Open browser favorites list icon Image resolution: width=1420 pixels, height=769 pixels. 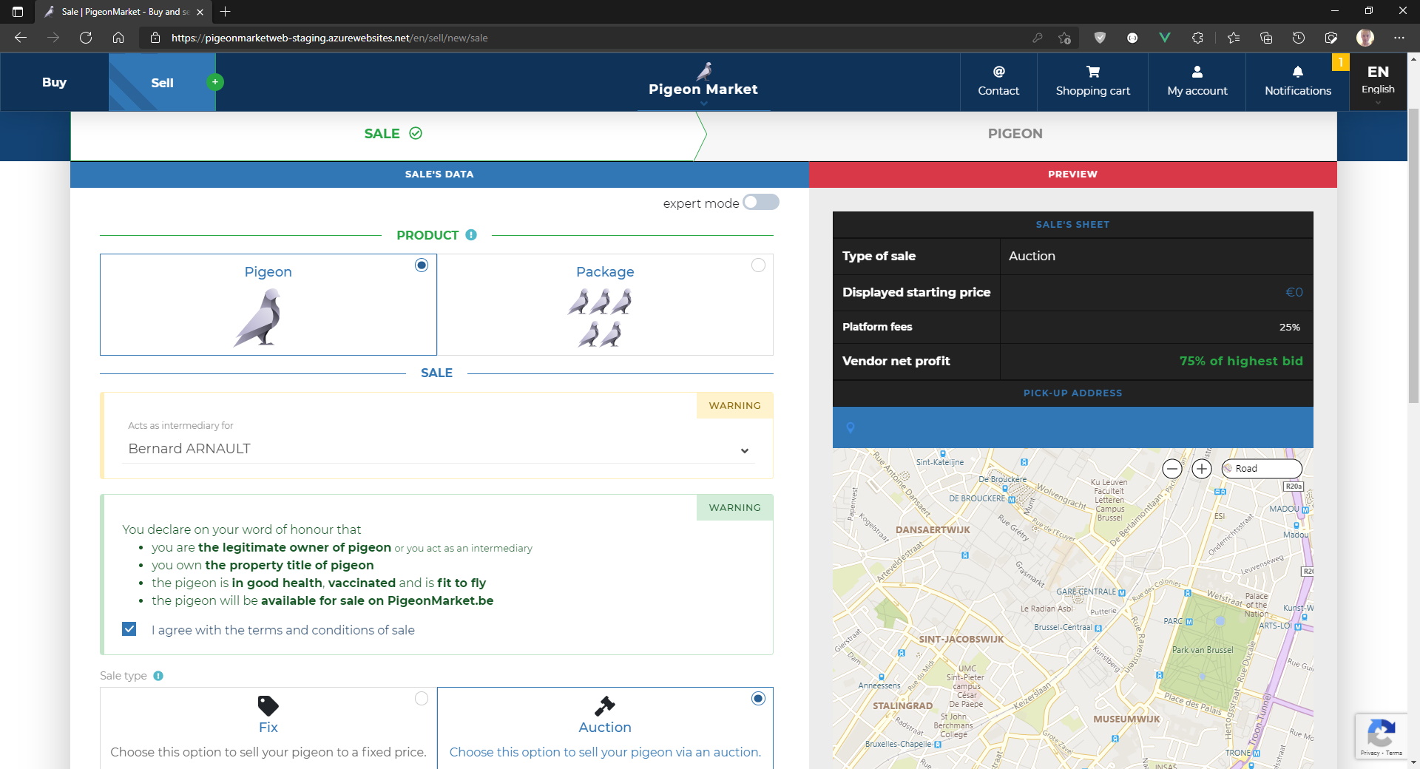click(1233, 38)
